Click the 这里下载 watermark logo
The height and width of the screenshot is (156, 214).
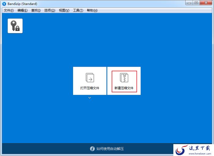point(194,150)
